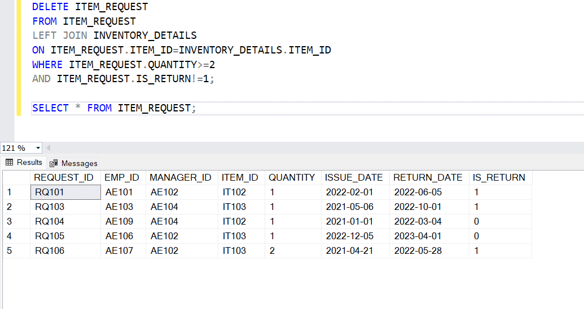The width and height of the screenshot is (584, 309).
Task: Click the Results grid icon
Action: (x=10, y=163)
